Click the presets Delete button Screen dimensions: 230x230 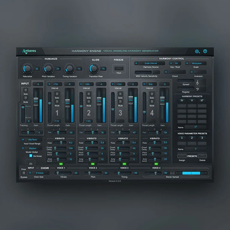click(202, 156)
